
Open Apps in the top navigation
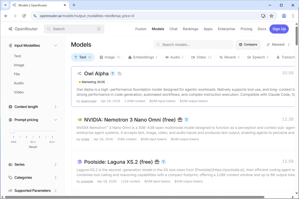[x=208, y=29]
